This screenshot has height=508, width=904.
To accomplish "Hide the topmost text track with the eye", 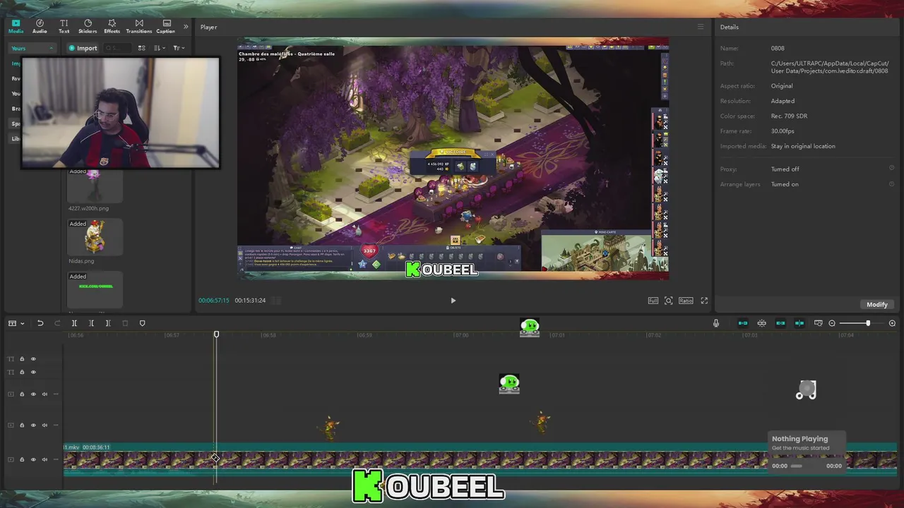I will click(x=32, y=359).
